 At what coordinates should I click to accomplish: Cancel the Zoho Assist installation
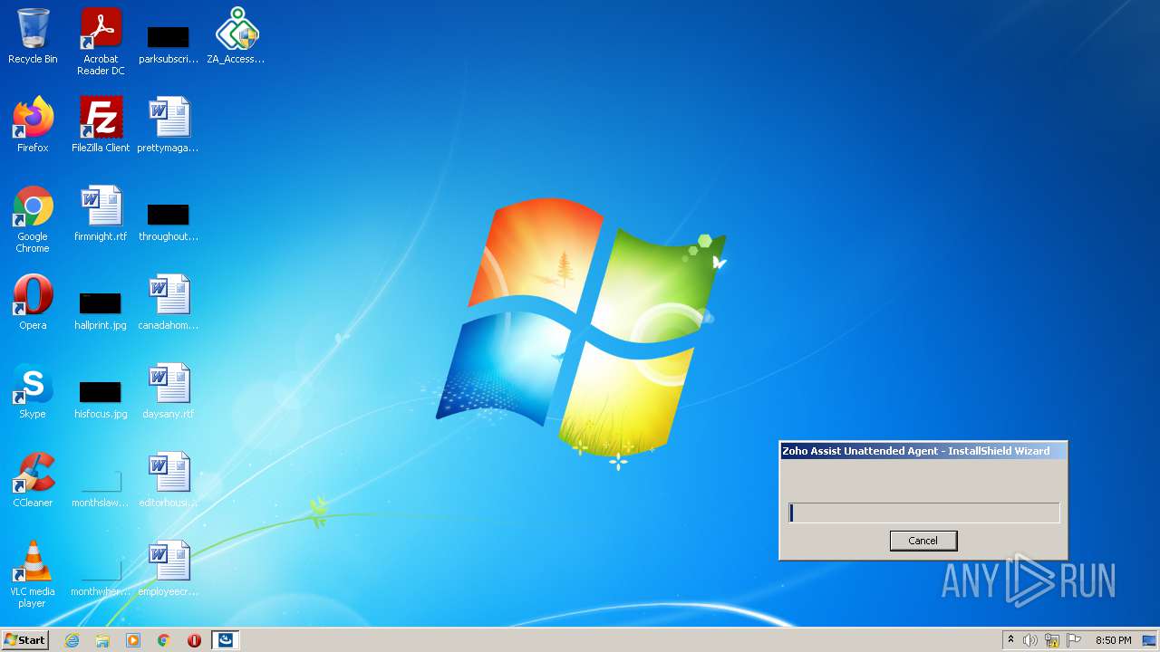pyautogui.click(x=923, y=541)
